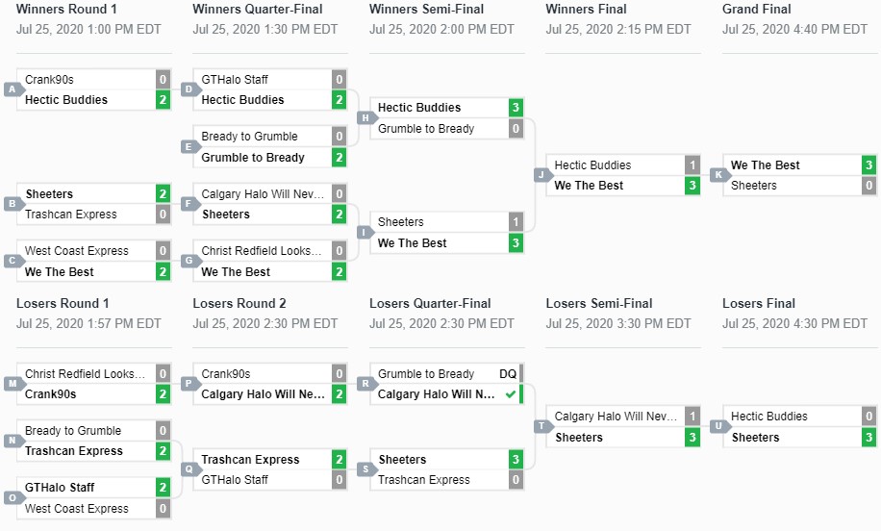The width and height of the screenshot is (881, 531).
Task: Click We The Best in the Grand Final
Action: coord(766,165)
